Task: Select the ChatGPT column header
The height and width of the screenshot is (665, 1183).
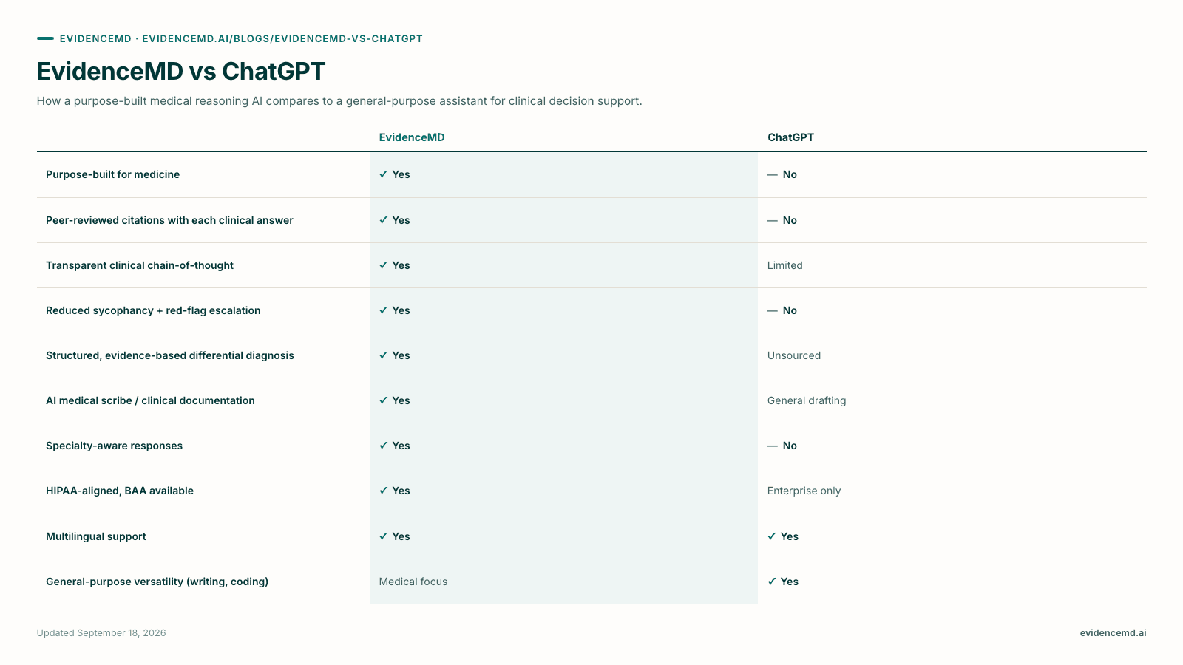Action: point(790,137)
